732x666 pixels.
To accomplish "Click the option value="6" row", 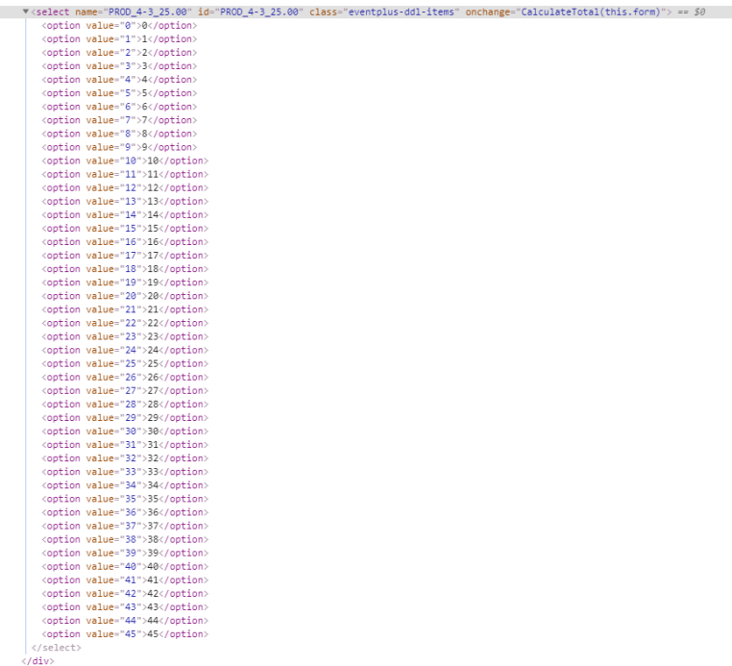I will 119,107.
